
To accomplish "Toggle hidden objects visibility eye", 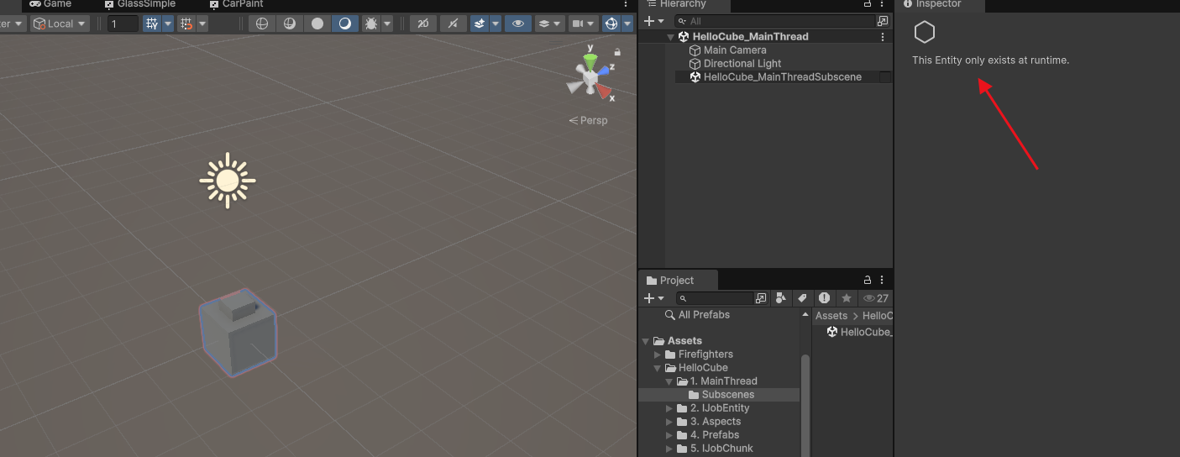I will (517, 24).
